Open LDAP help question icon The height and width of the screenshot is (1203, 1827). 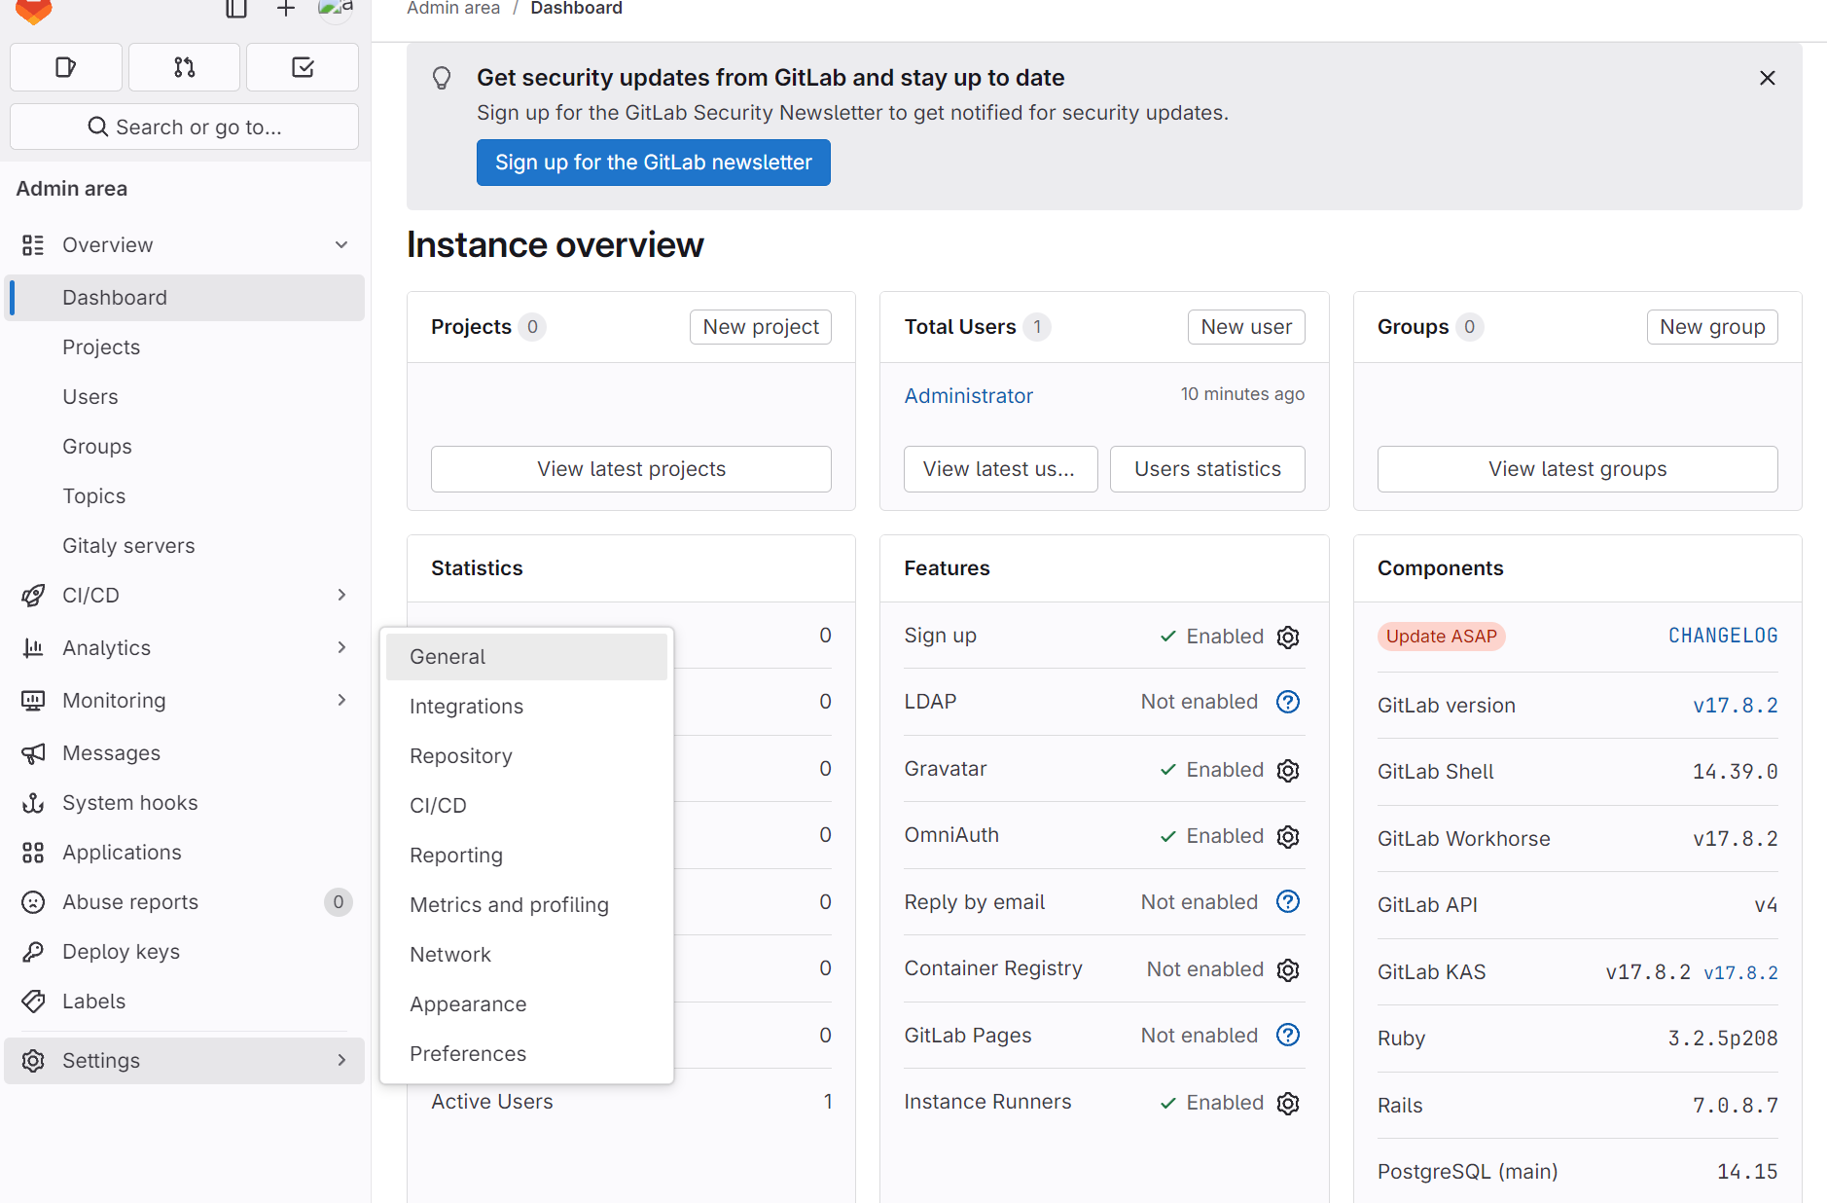[x=1288, y=702]
